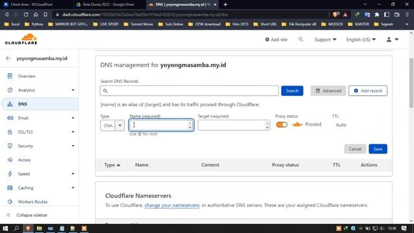Toggle the Proxied proxy status switch

[x=281, y=124]
